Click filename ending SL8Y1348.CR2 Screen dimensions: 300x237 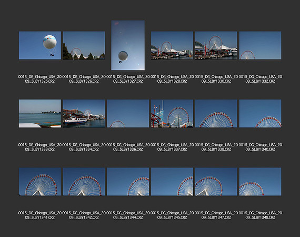click(260, 215)
